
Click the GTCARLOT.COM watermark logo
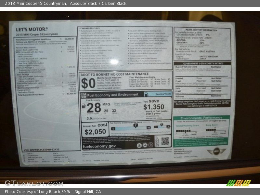pos(34,183)
